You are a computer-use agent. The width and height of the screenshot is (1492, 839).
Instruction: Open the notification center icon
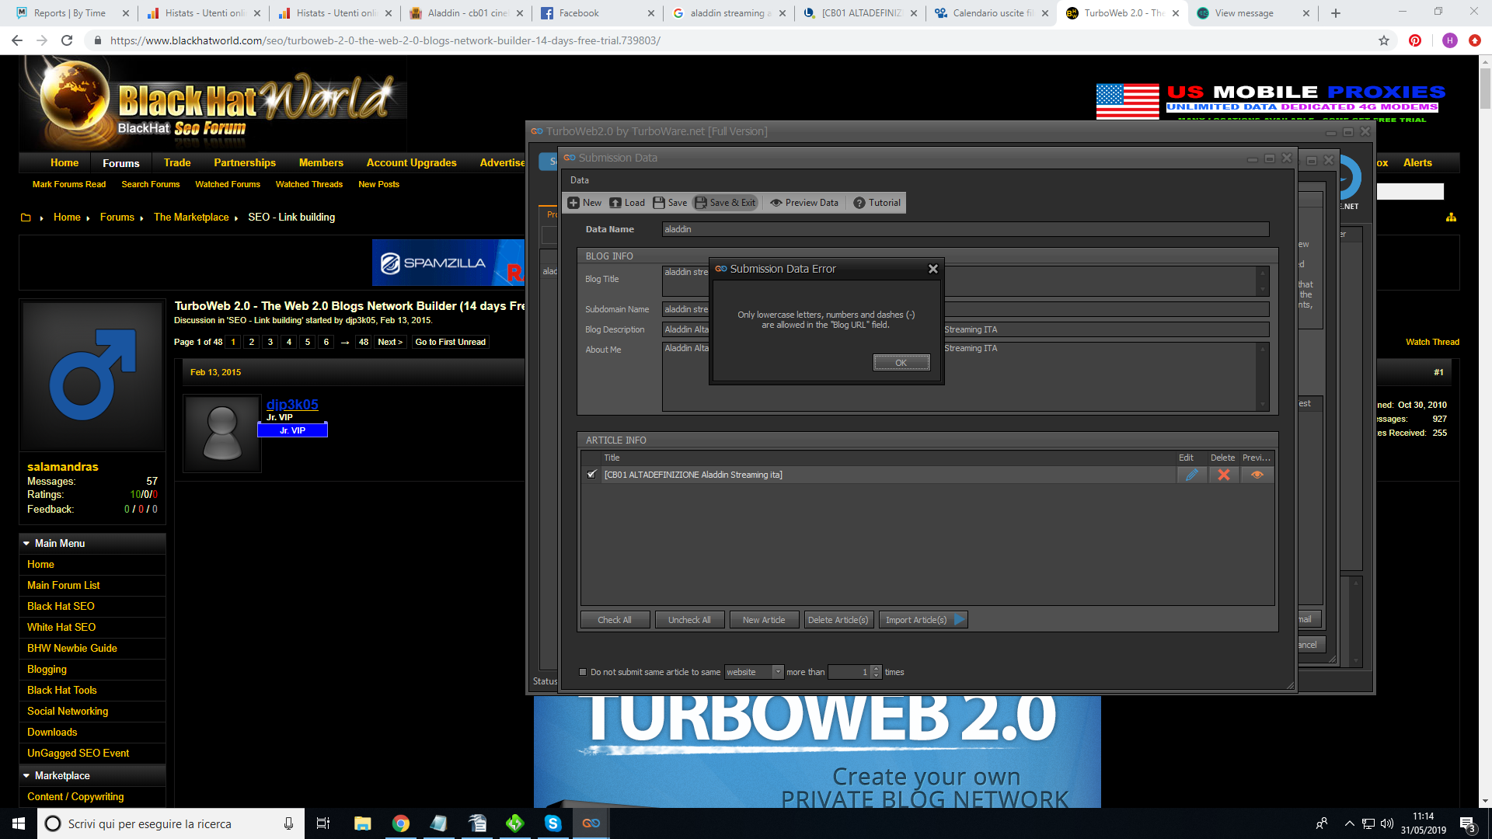(x=1467, y=823)
